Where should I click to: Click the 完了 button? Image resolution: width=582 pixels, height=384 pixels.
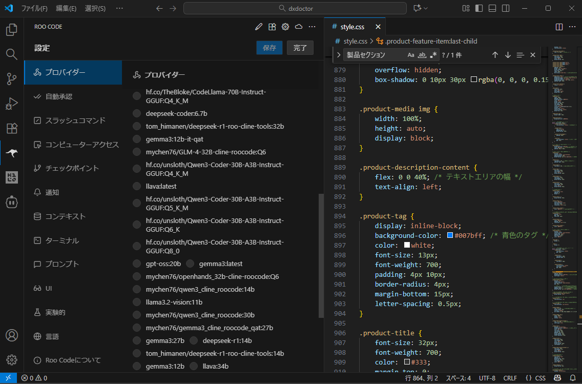[x=300, y=48]
